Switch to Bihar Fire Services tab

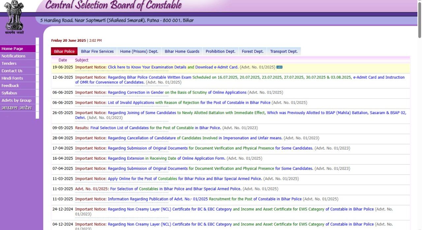pos(97,51)
